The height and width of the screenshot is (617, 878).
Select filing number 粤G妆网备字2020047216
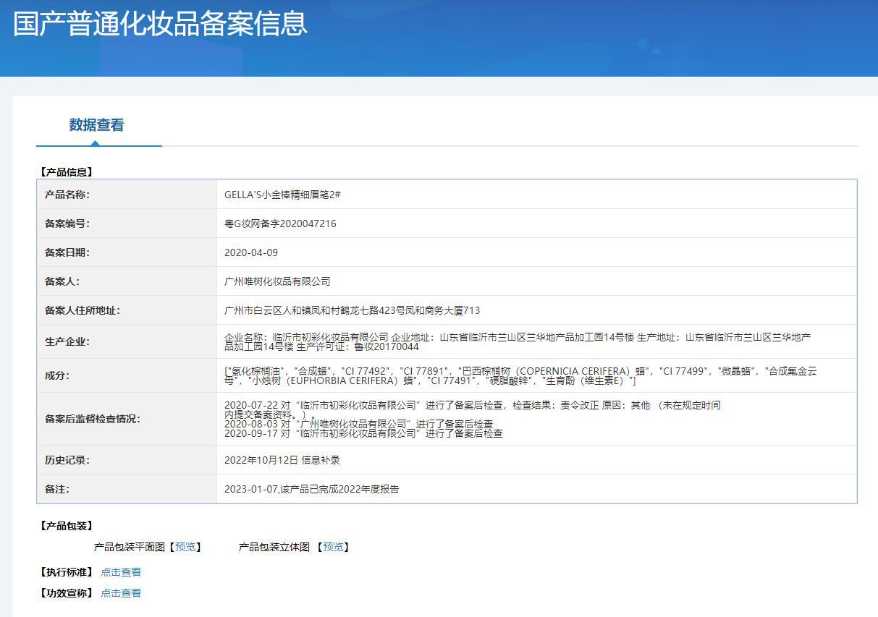point(280,224)
